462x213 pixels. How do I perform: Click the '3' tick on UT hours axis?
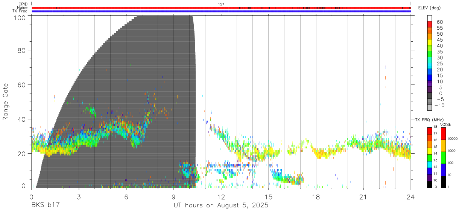tap(79, 197)
